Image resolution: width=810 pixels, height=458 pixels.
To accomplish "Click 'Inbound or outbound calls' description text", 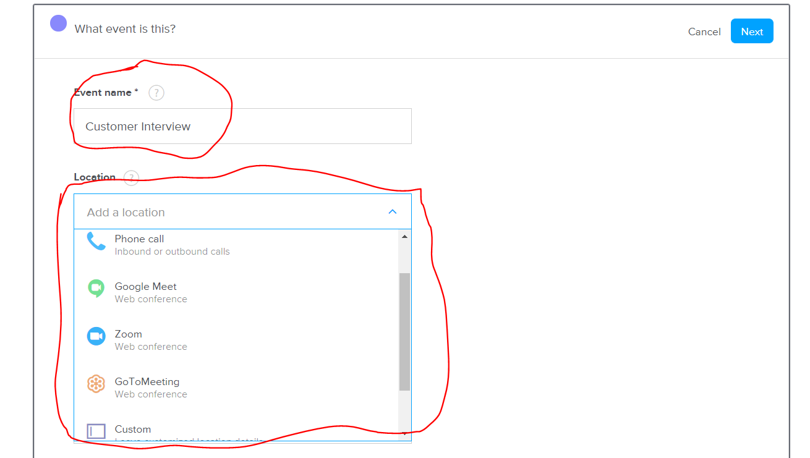I will 172,252.
